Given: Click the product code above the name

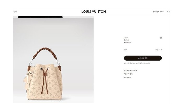Looking at the screenshot, I should pos(126,38).
